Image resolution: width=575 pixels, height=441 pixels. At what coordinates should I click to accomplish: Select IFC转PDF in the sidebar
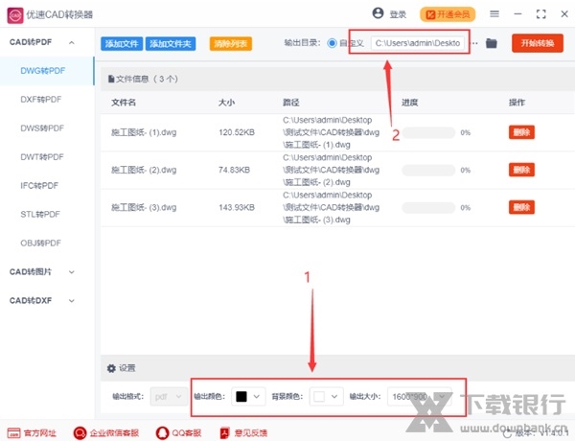(39, 186)
